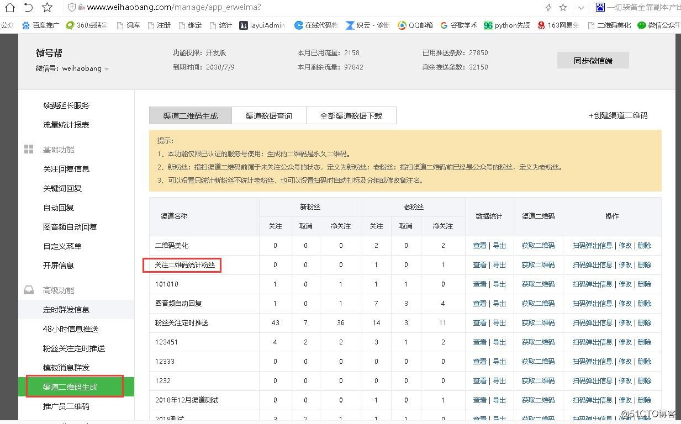Open the 绑定 bookmark

(190, 25)
